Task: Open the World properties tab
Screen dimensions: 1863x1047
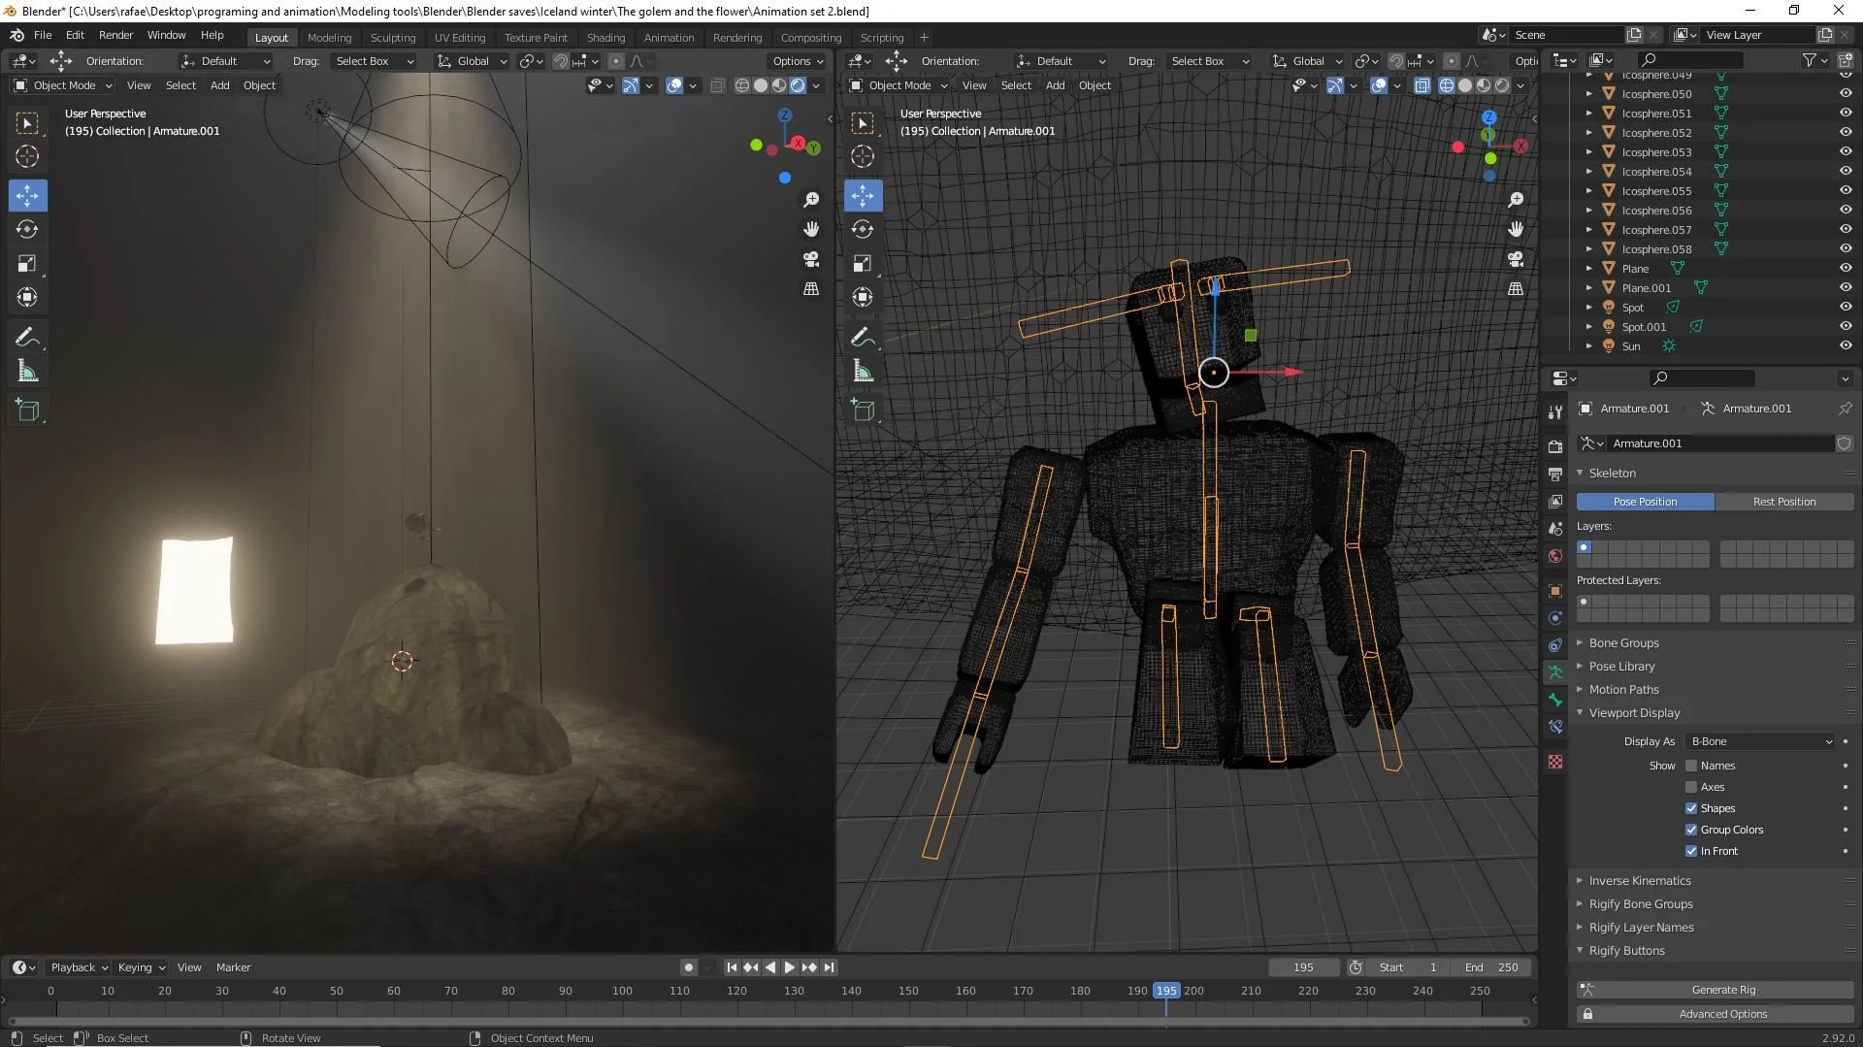Action: [x=1555, y=556]
